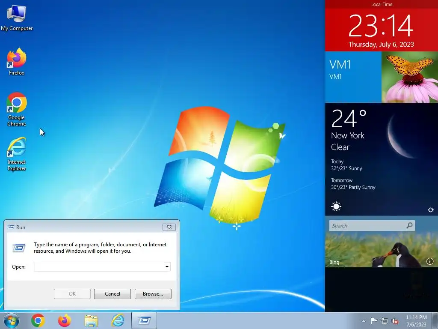Click the Open text field in Run
Screen dimensions: 438x329
pyautogui.click(x=99, y=266)
